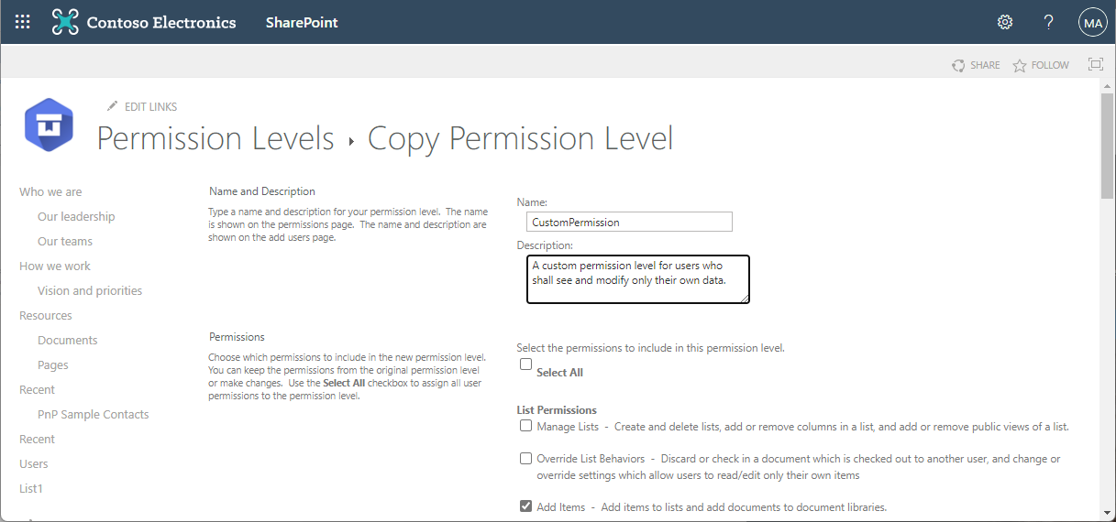Open the settings gear icon

(x=1005, y=22)
